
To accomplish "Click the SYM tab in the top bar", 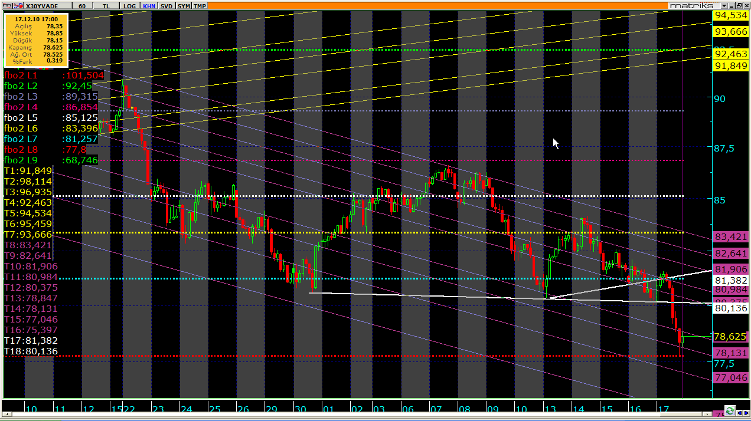I will click(x=184, y=5).
